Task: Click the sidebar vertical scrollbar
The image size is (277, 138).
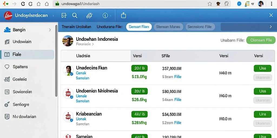Action: click(x=56, y=61)
